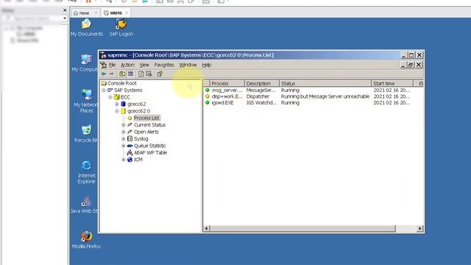Toggle the Show/Hide Console Tree icon

[x=131, y=74]
